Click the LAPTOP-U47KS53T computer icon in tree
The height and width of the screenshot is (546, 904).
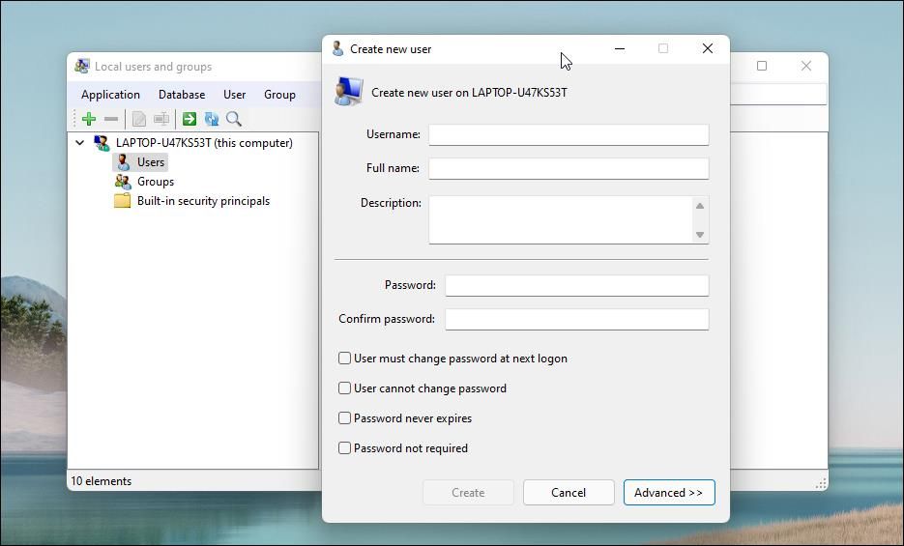(x=102, y=143)
